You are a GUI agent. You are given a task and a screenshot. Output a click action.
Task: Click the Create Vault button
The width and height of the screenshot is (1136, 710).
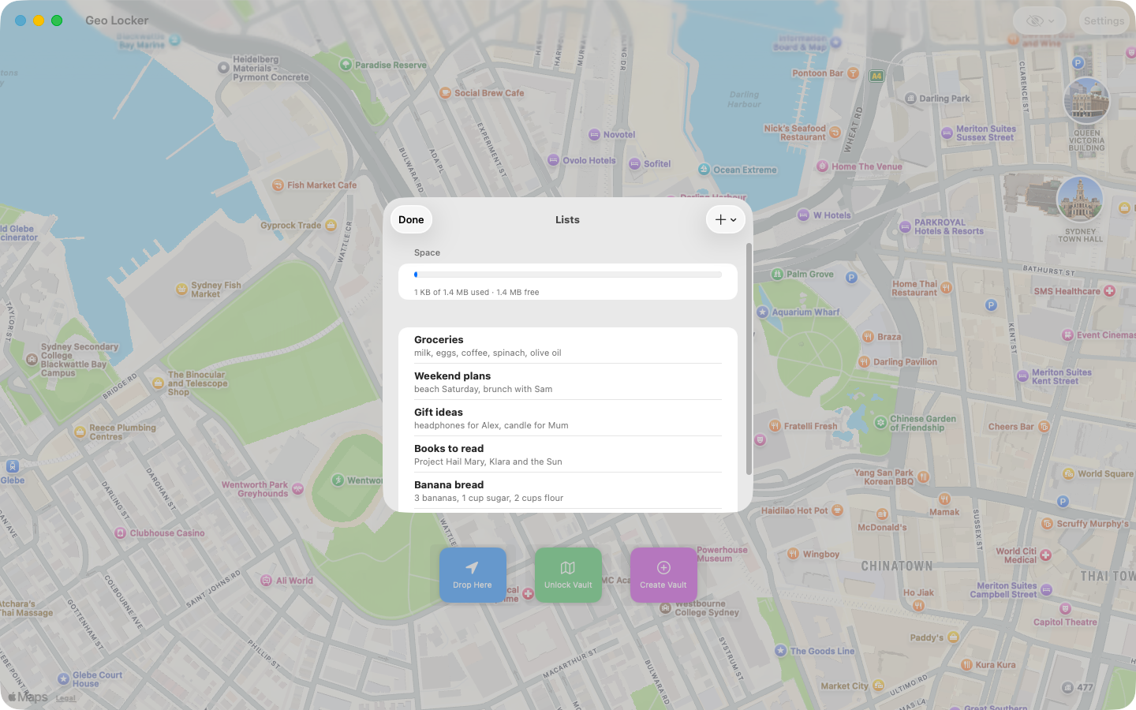tap(663, 575)
